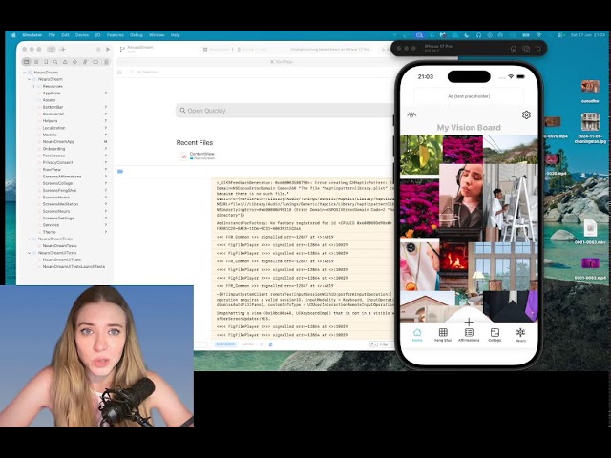
Task: Click the Wi-Fi icon in macOS menu bar
Action: [538, 35]
